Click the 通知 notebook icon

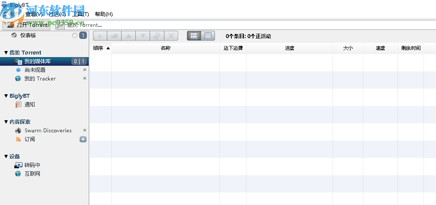point(18,104)
